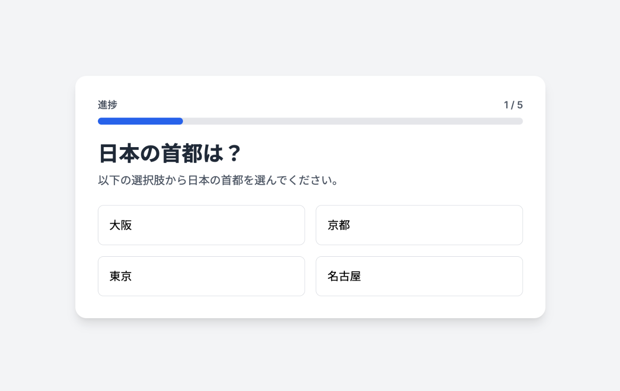Answer the quiz with Kyoto (京都)
Image resolution: width=620 pixels, height=391 pixels.
[x=419, y=225]
